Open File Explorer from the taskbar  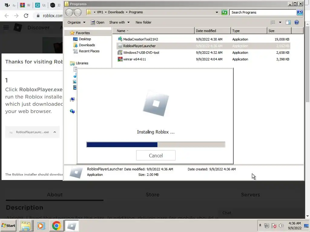coord(26,226)
